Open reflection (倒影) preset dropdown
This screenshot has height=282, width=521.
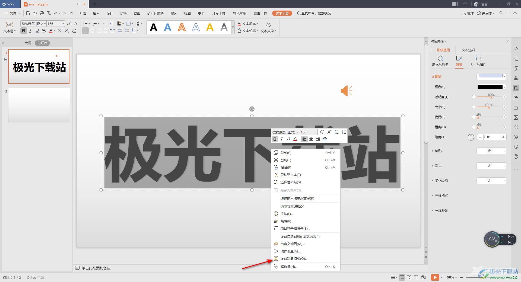click(491, 151)
